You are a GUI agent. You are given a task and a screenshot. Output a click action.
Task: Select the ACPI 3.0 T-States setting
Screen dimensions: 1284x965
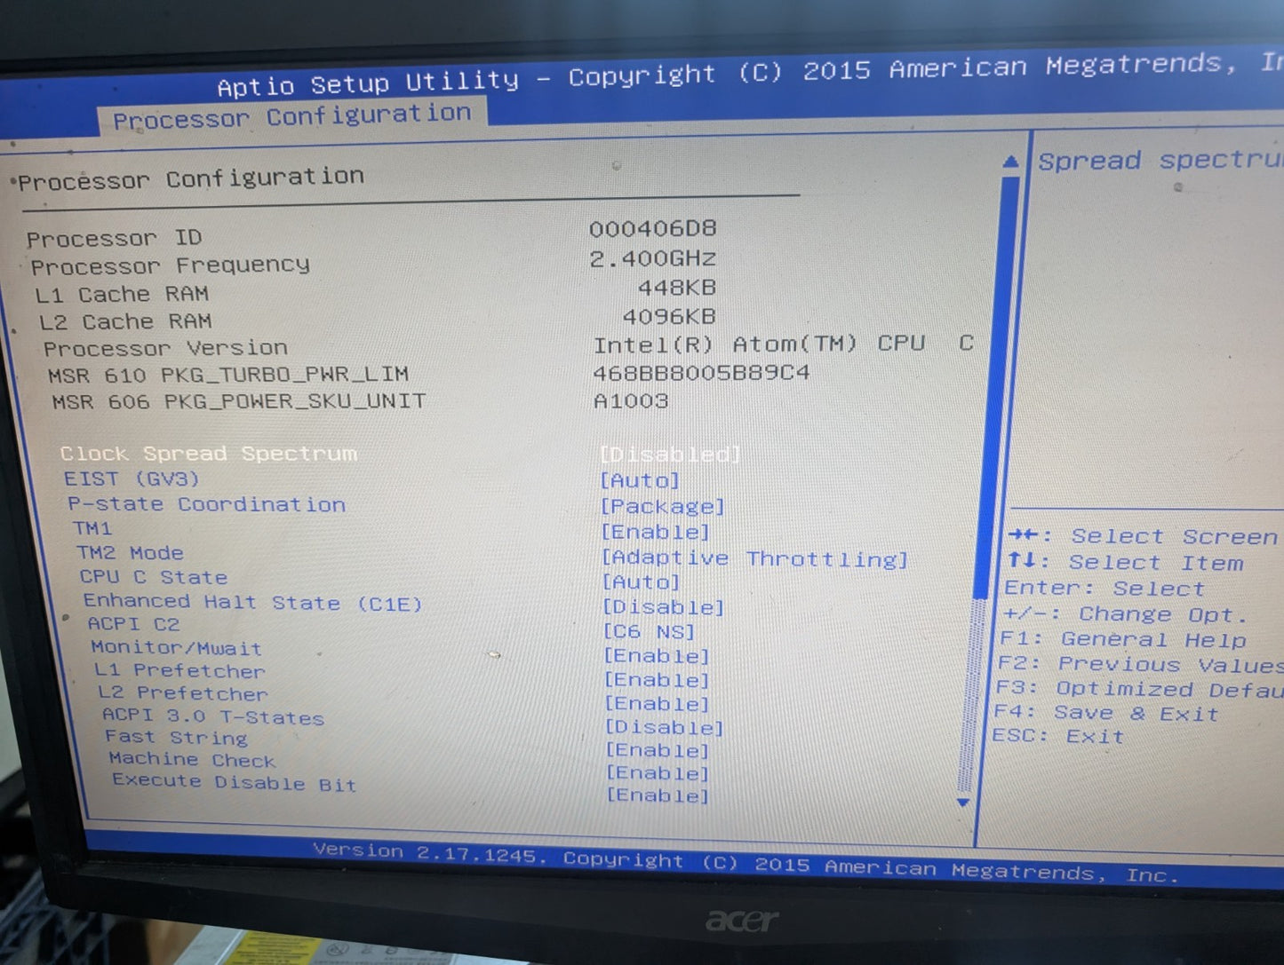point(212,716)
